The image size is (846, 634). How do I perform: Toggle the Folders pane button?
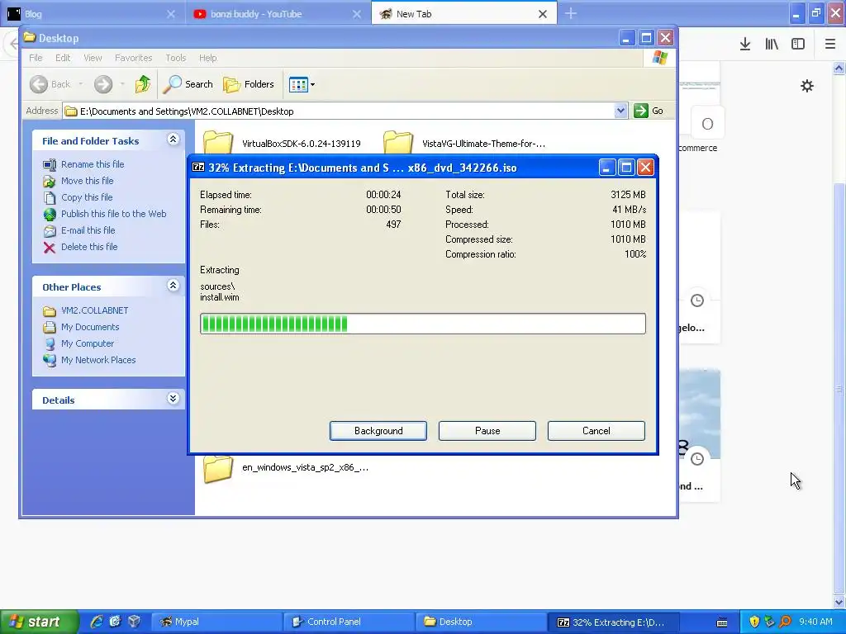point(249,84)
